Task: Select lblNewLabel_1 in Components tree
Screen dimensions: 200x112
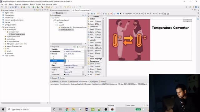Action: point(72,27)
